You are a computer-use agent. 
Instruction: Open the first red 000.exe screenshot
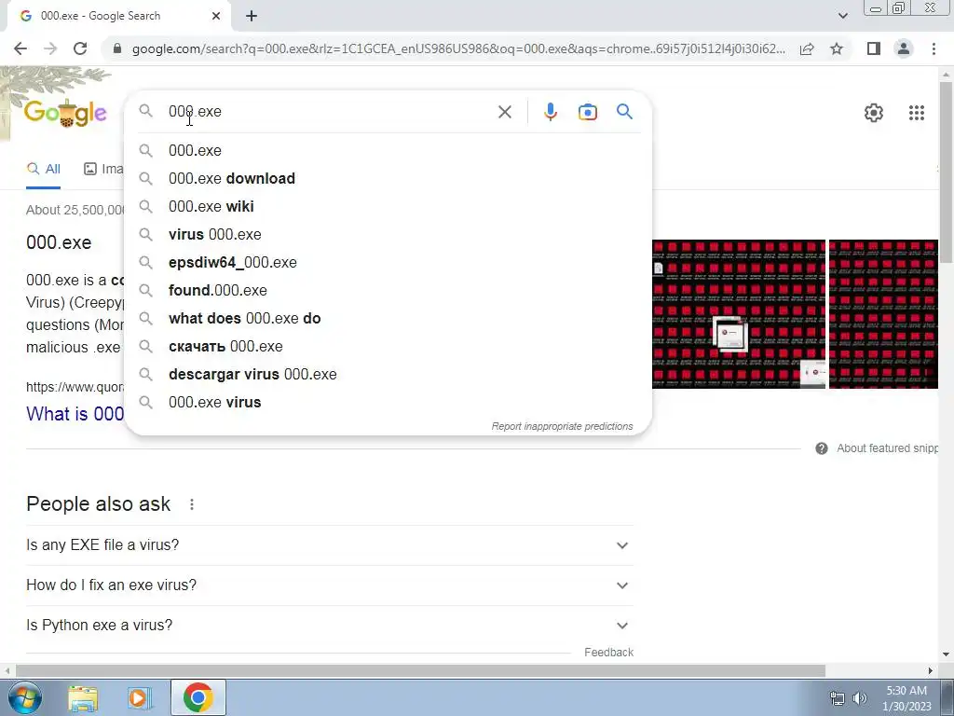coord(739,314)
